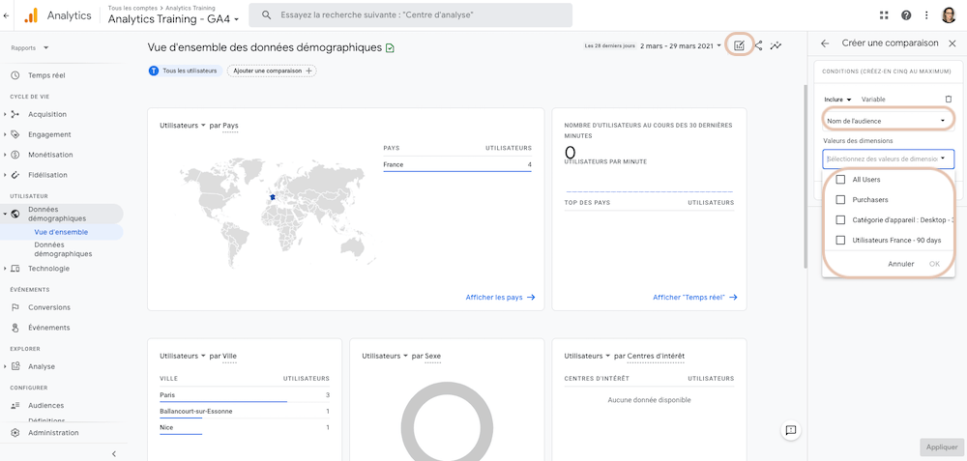
Task: Click Afficher "Temps réel" link
Action: pyautogui.click(x=695, y=297)
